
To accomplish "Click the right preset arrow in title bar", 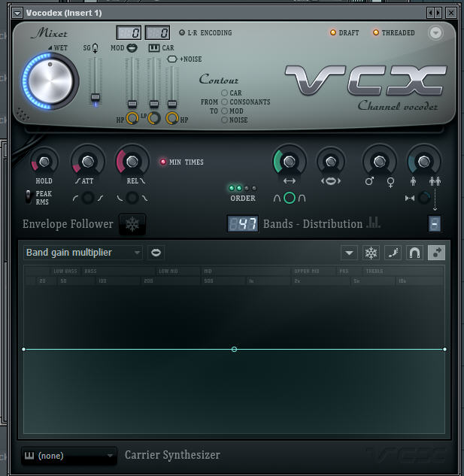I will (438, 13).
